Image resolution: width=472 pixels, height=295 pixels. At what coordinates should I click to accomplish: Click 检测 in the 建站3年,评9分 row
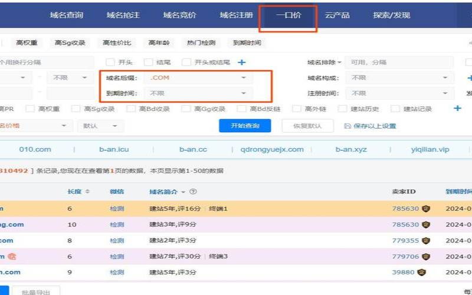[117, 225]
